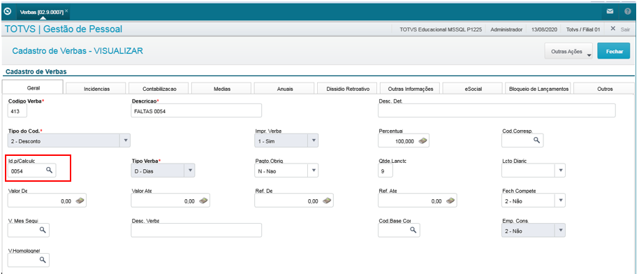The image size is (639, 274).
Task: Click the Percentual value 100,000
Action: pos(404,141)
